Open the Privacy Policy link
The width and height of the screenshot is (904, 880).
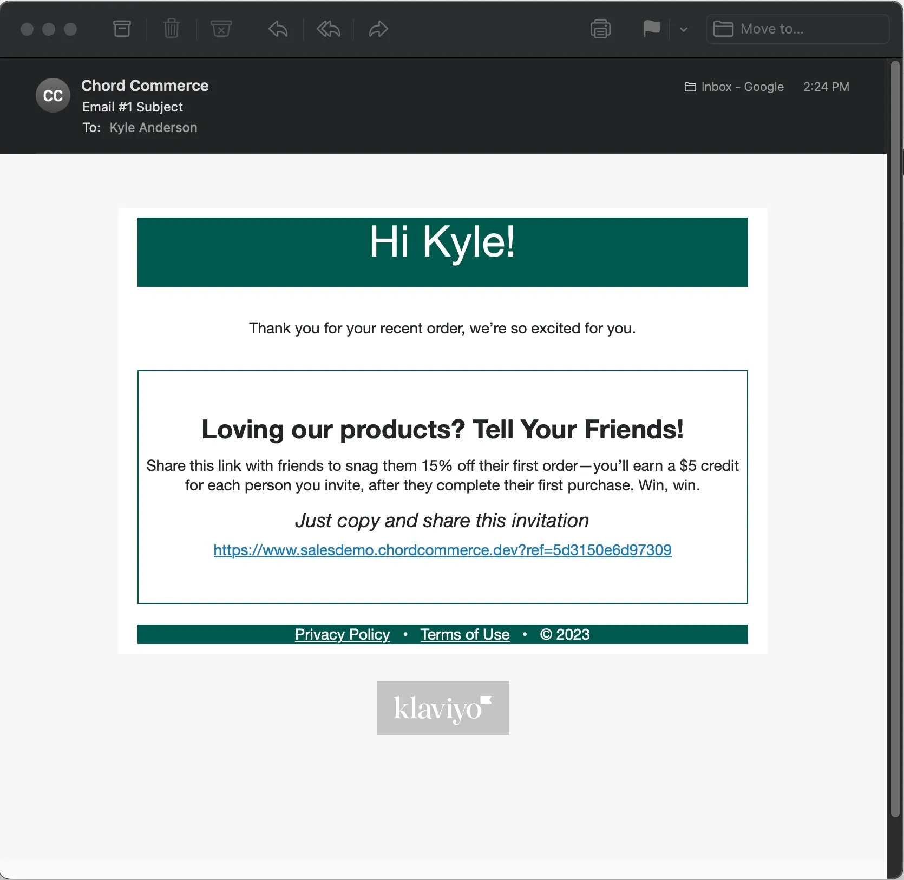click(342, 634)
